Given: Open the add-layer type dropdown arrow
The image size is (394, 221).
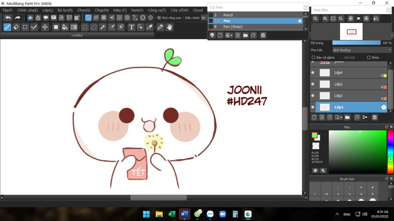Looking at the screenshot, I should pyautogui.click(x=341, y=117).
